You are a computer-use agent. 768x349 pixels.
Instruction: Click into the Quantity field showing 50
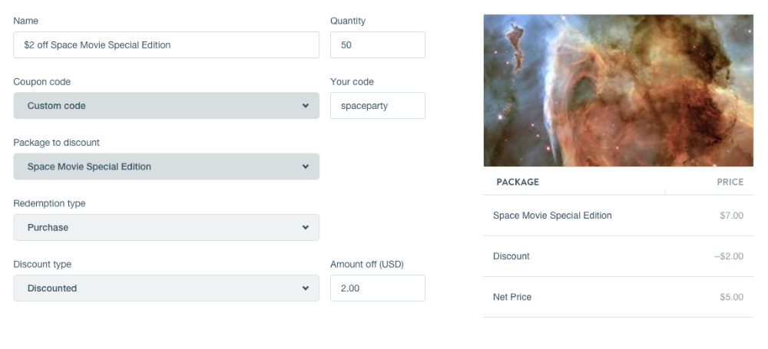tap(377, 45)
